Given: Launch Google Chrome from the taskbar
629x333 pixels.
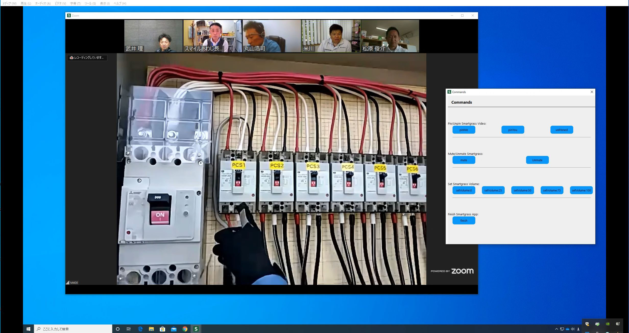Looking at the screenshot, I should point(185,329).
